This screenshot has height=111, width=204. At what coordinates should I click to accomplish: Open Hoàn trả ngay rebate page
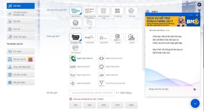pos(21,37)
